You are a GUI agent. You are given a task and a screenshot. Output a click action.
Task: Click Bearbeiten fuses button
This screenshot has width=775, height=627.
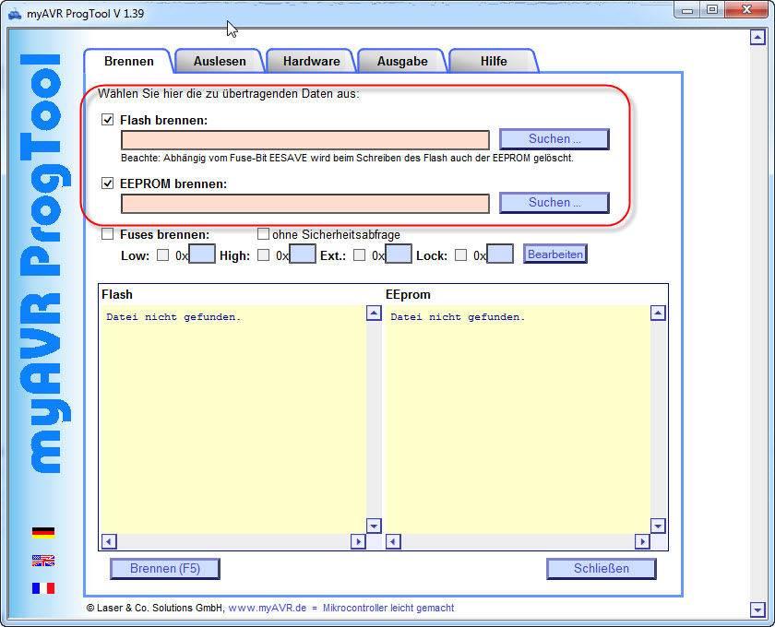click(555, 254)
